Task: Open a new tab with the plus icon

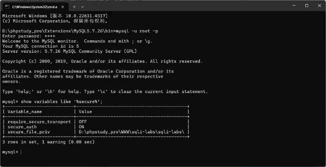Action: (x=74, y=7)
